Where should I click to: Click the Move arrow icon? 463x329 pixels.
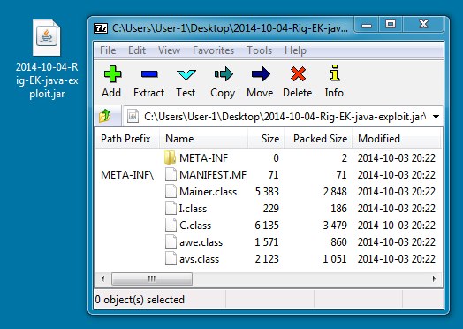pos(261,74)
